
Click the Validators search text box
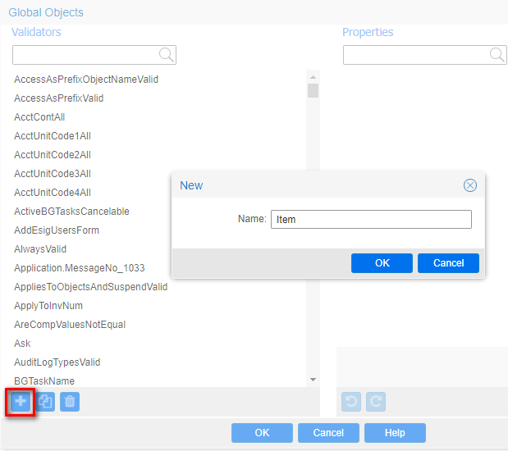click(x=85, y=55)
